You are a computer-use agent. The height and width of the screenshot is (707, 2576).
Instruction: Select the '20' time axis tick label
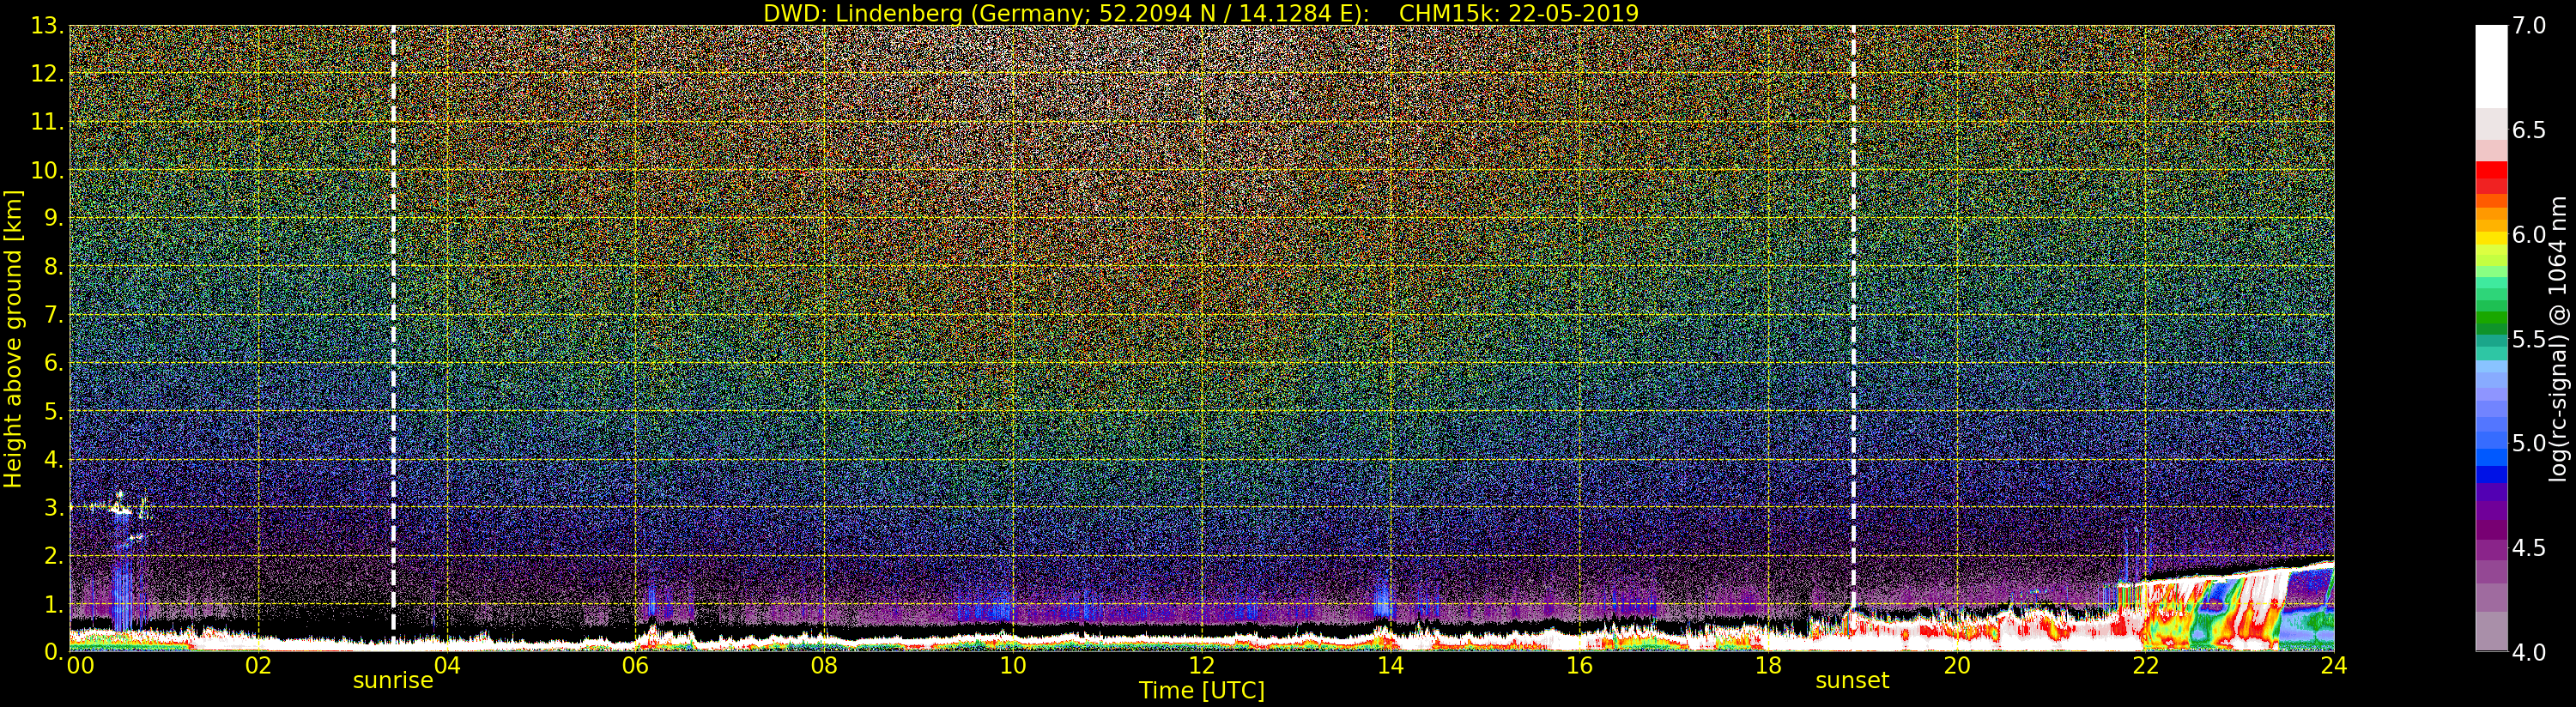(x=1956, y=665)
